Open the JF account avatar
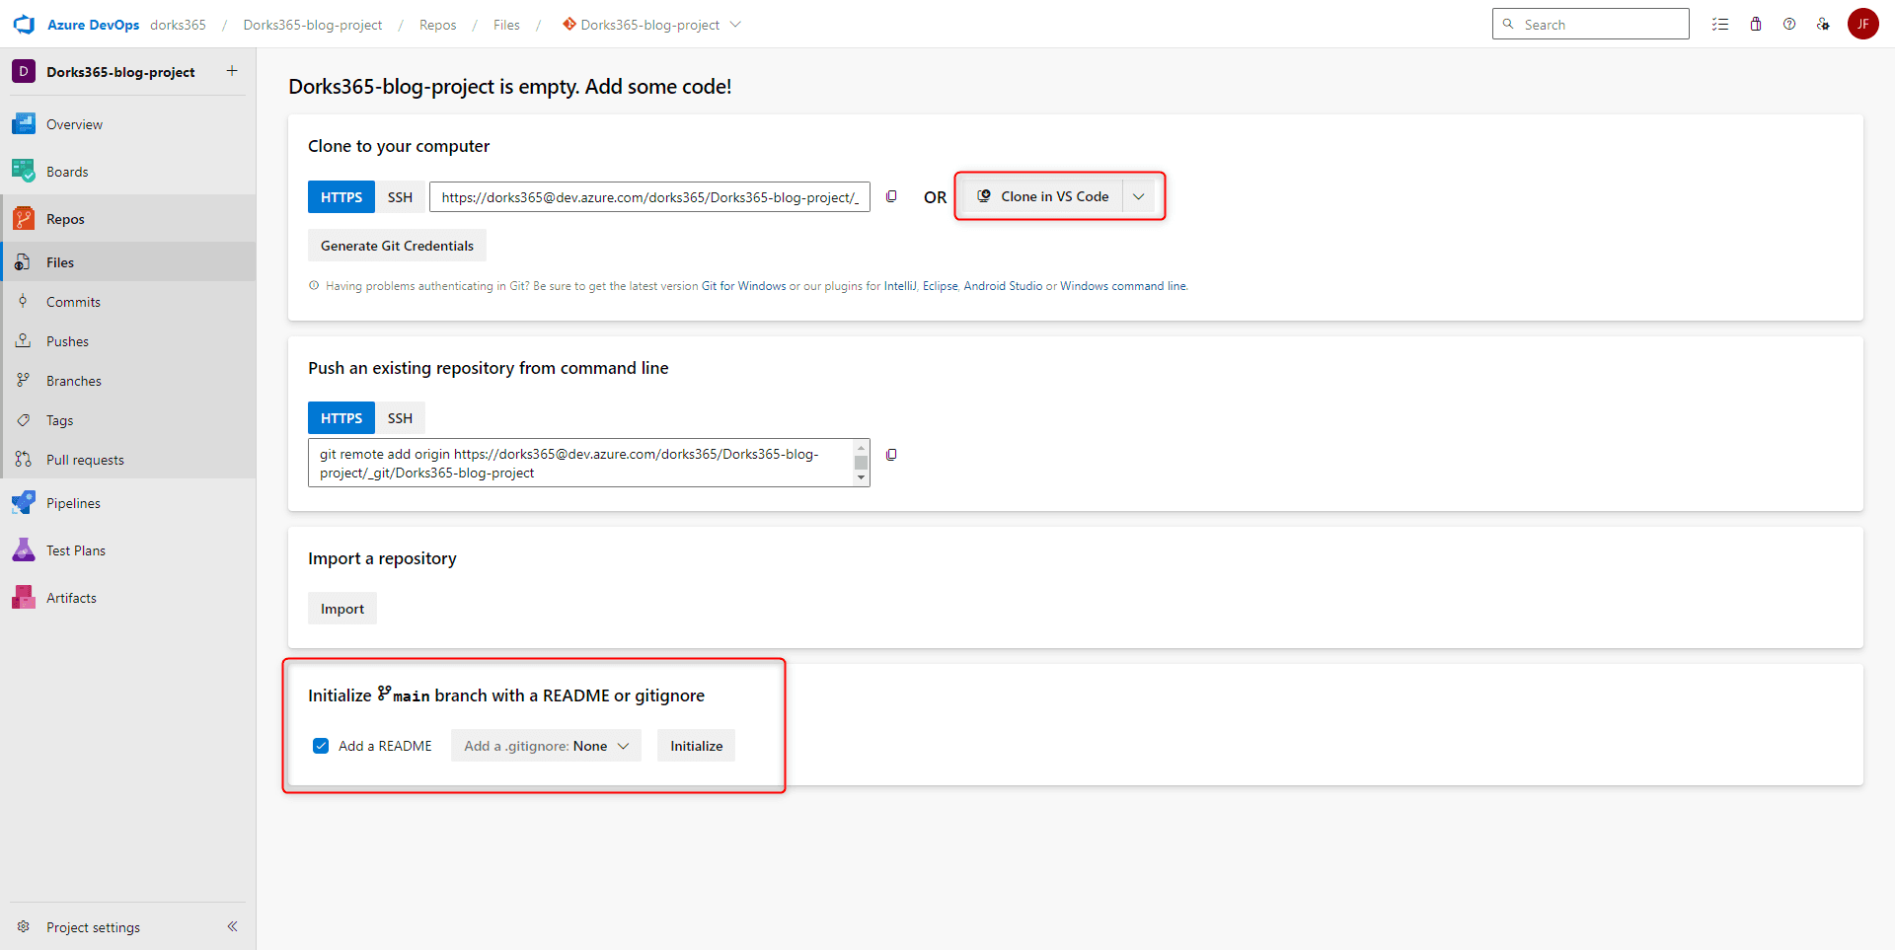This screenshot has width=1895, height=950. pos(1863,24)
